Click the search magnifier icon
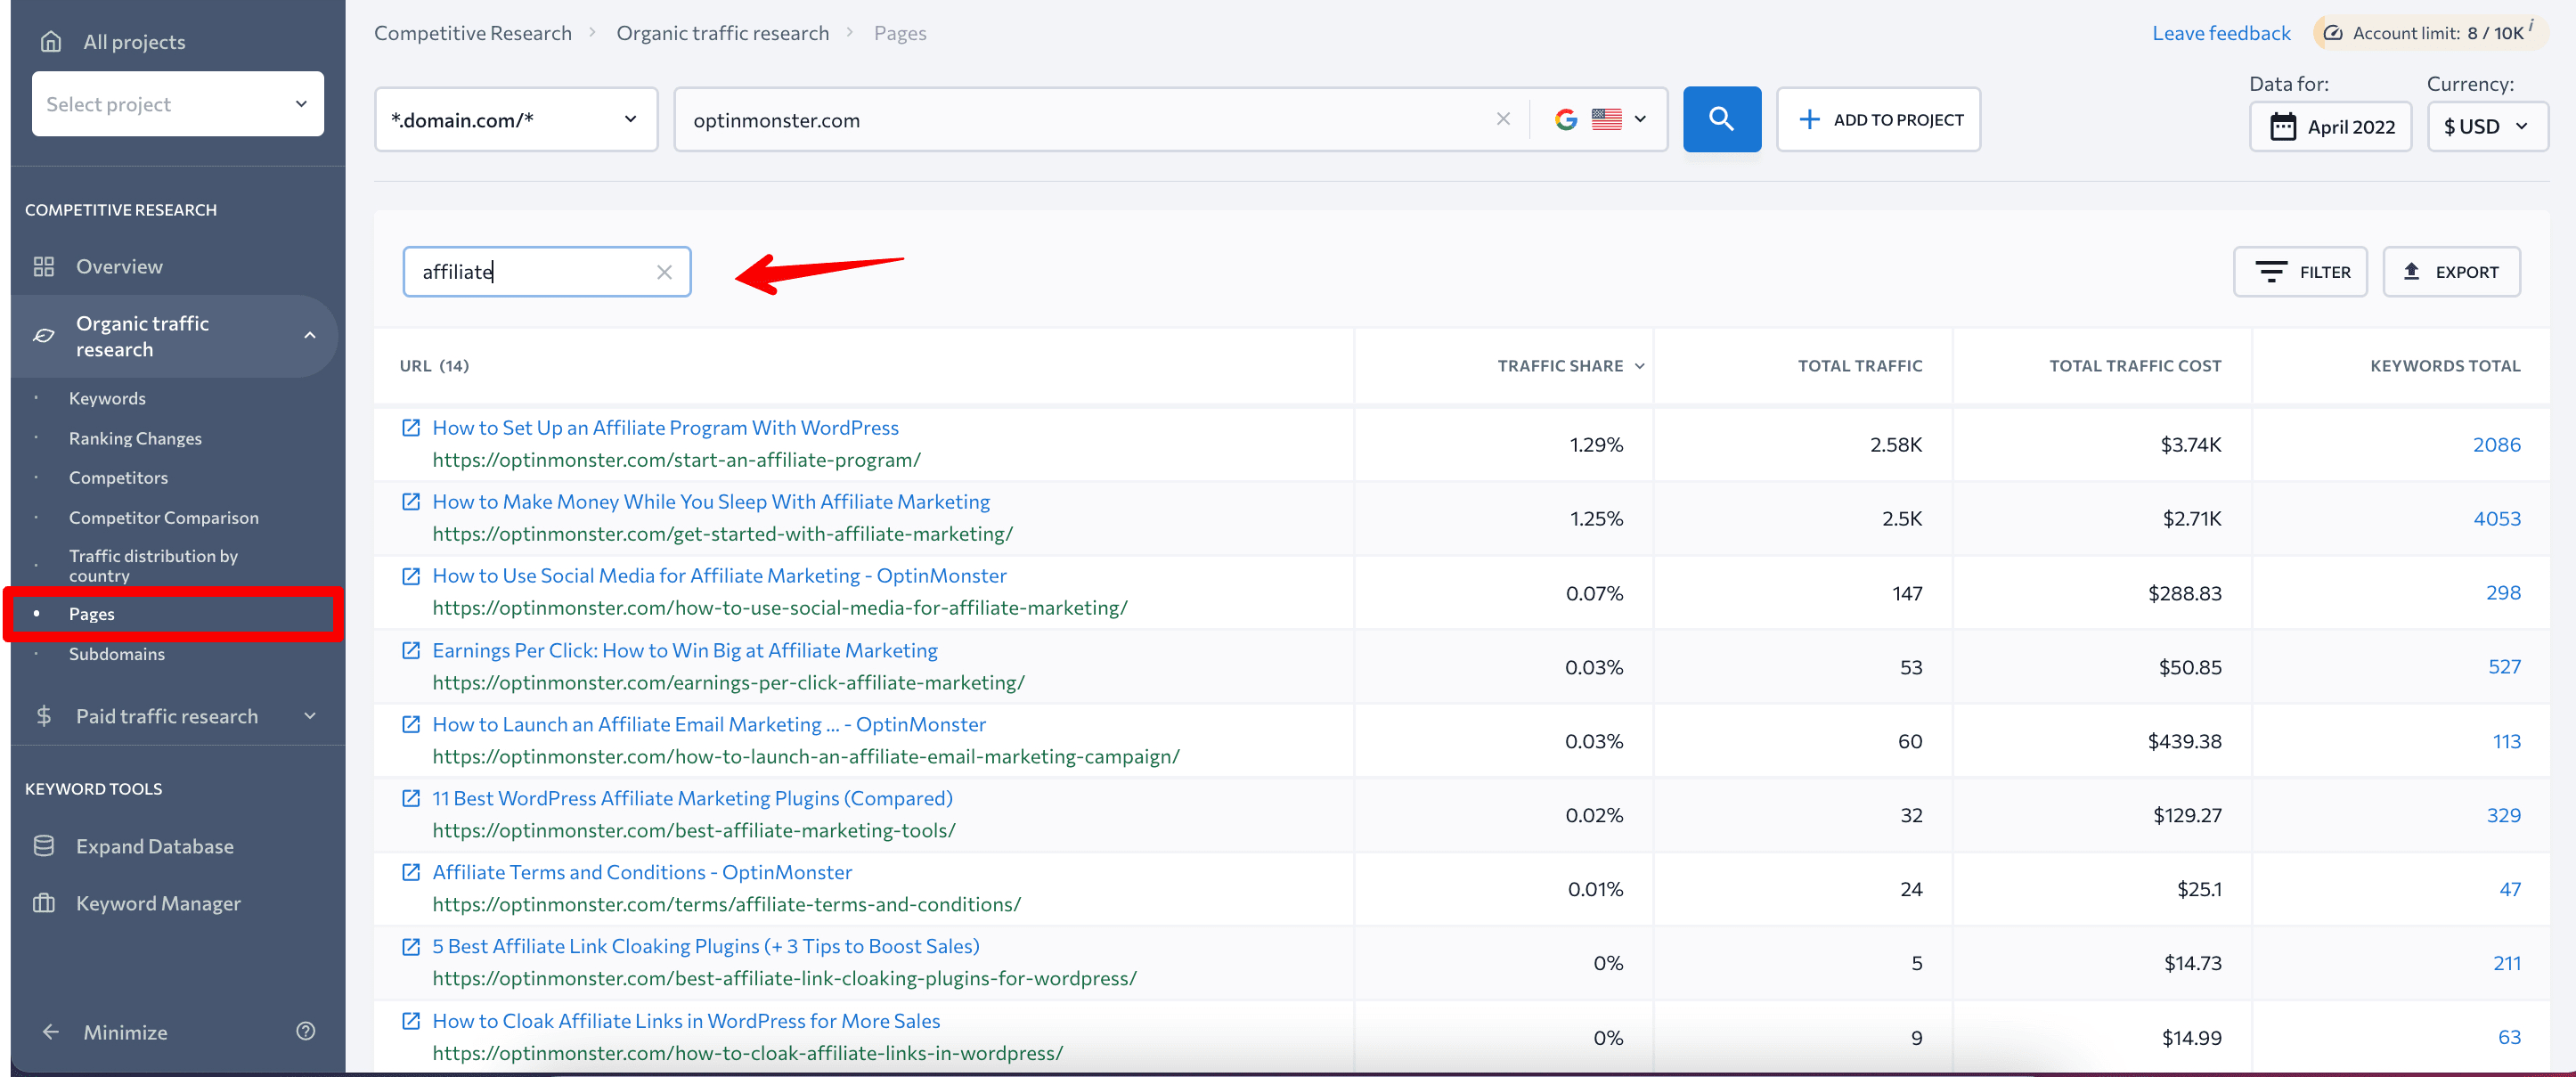 (1722, 118)
